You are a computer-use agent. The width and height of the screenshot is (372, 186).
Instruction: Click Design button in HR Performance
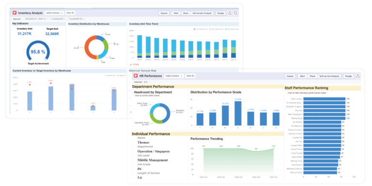click(348, 76)
